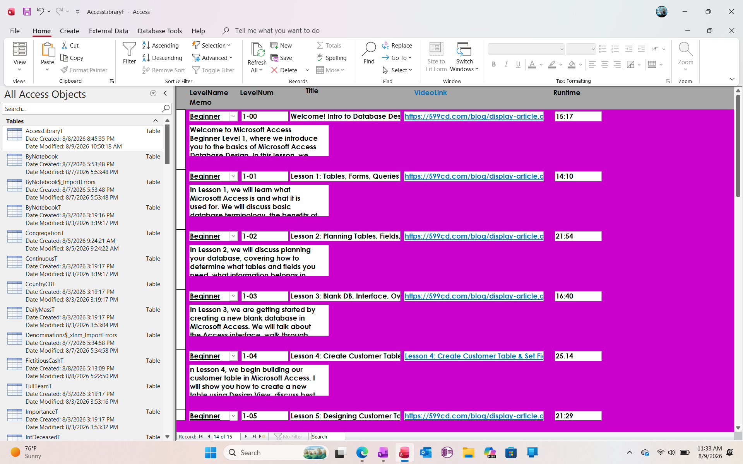Open Microsoft Edge from taskbar
The width and height of the screenshot is (743, 464).
[362, 452]
